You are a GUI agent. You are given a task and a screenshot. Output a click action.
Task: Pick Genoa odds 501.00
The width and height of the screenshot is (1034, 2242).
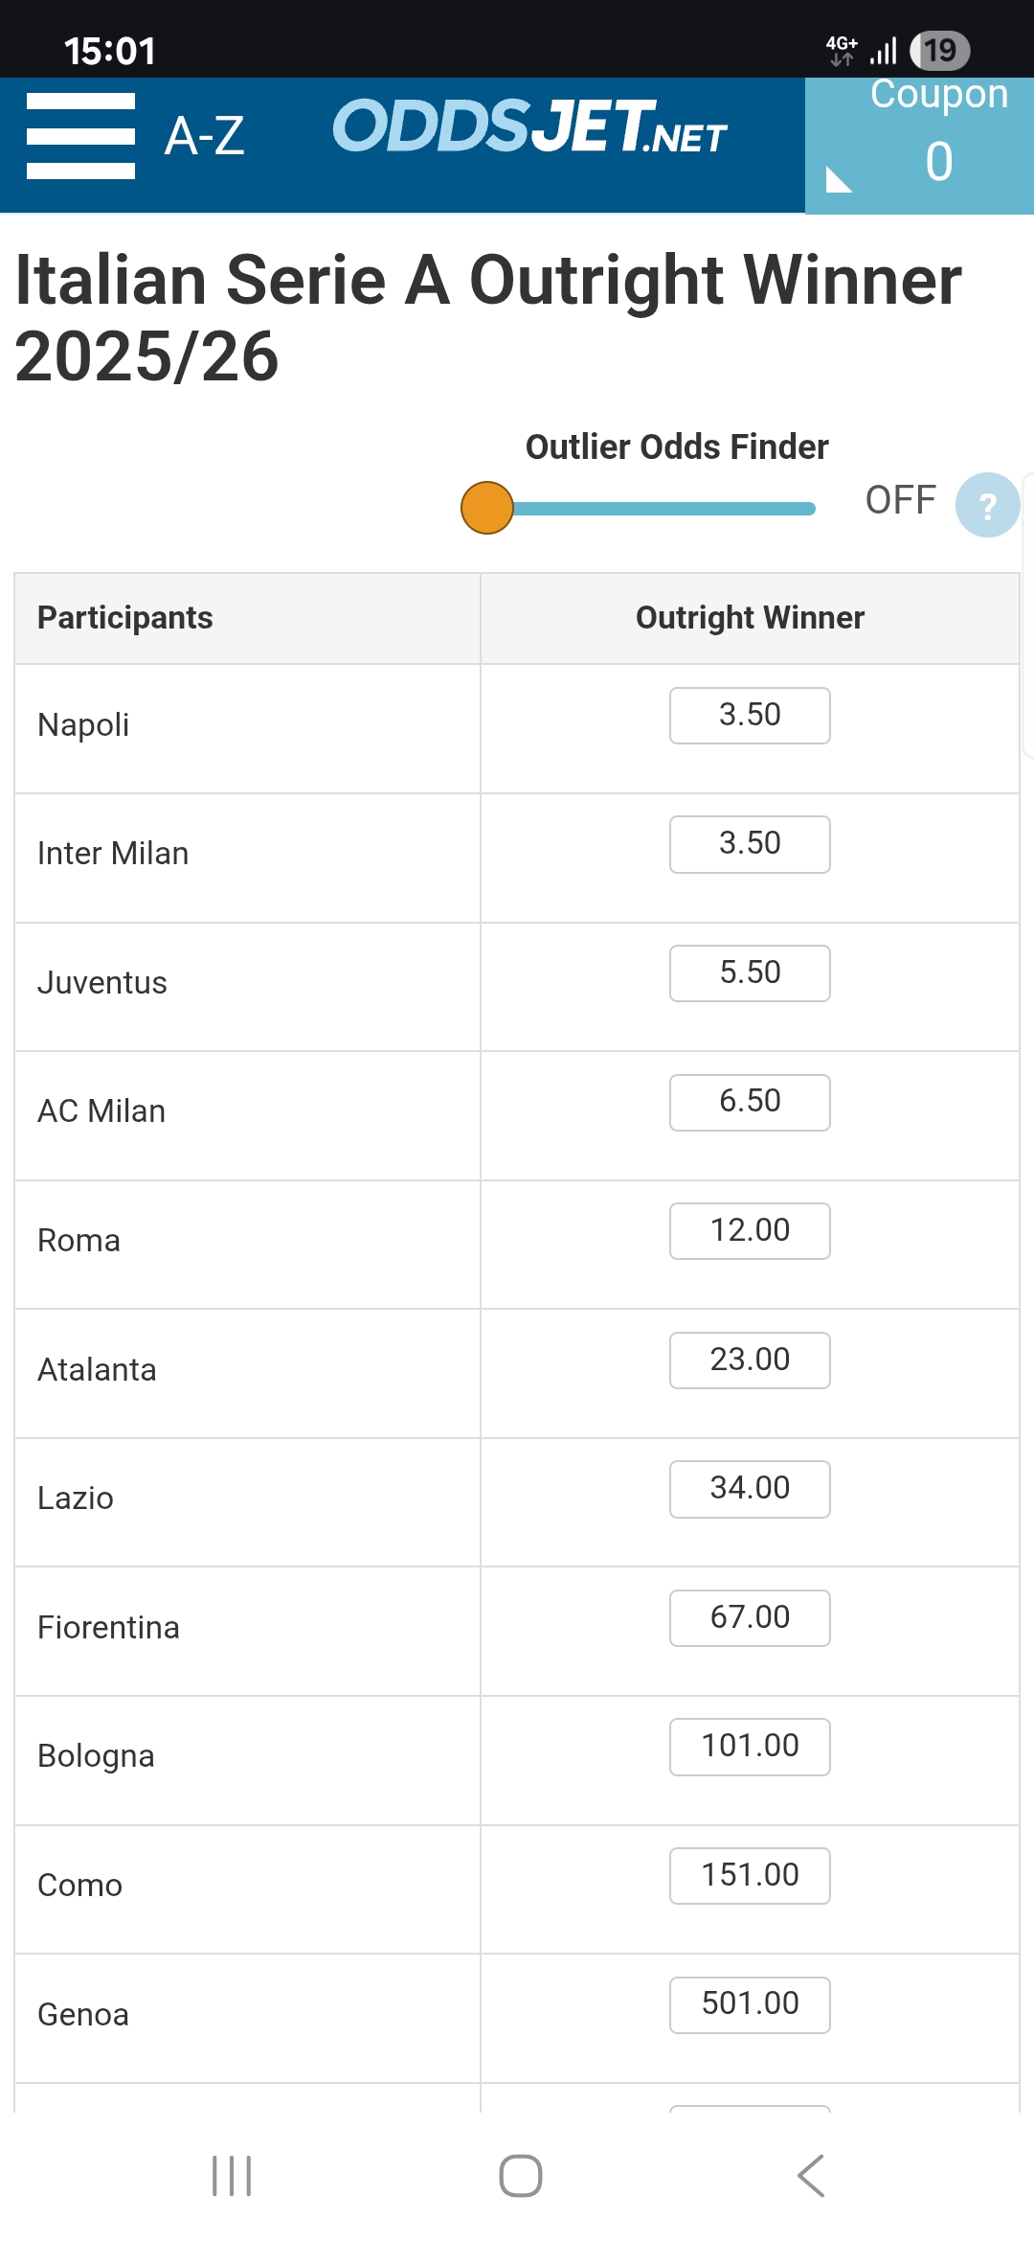[x=750, y=2004]
